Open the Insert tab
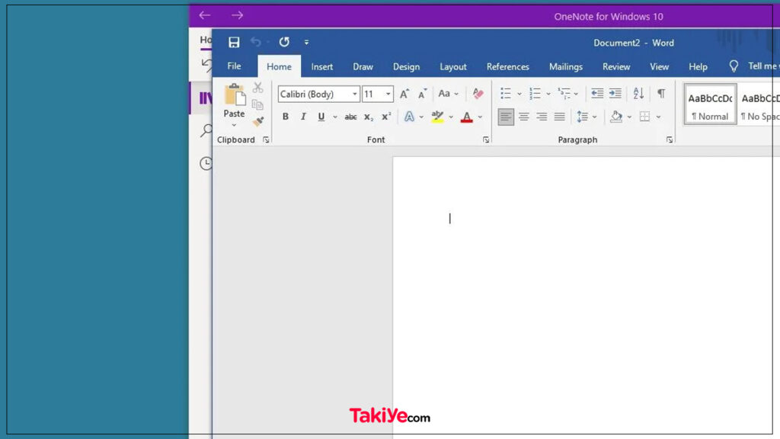This screenshot has height=439, width=780. (322, 67)
